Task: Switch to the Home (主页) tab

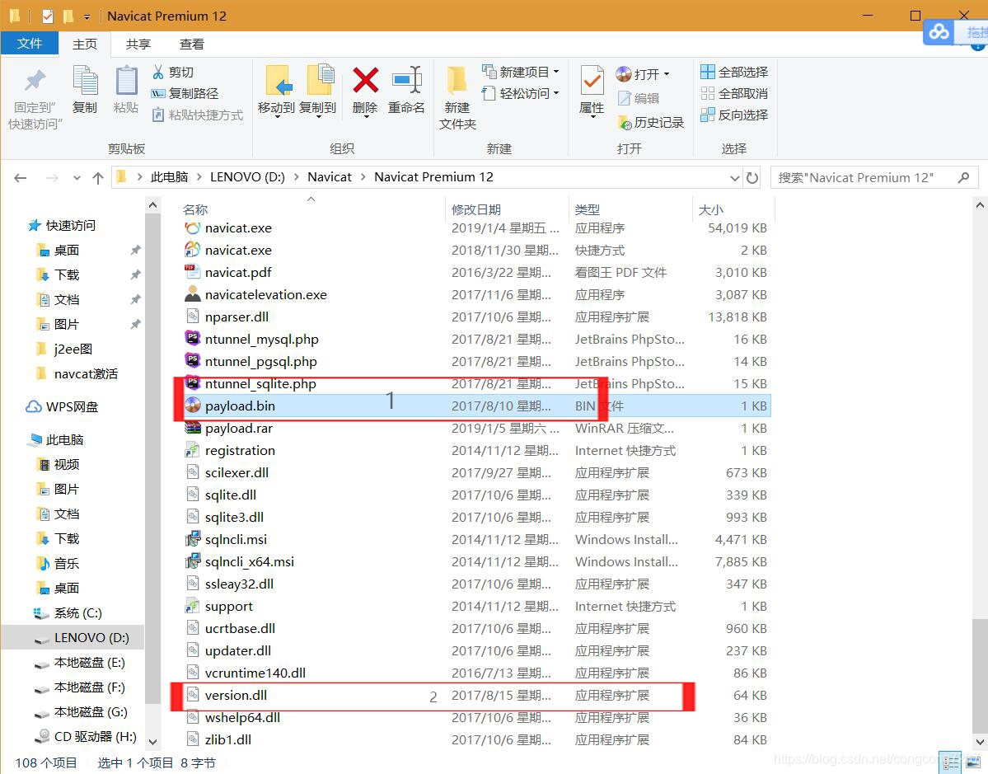Action: click(85, 45)
